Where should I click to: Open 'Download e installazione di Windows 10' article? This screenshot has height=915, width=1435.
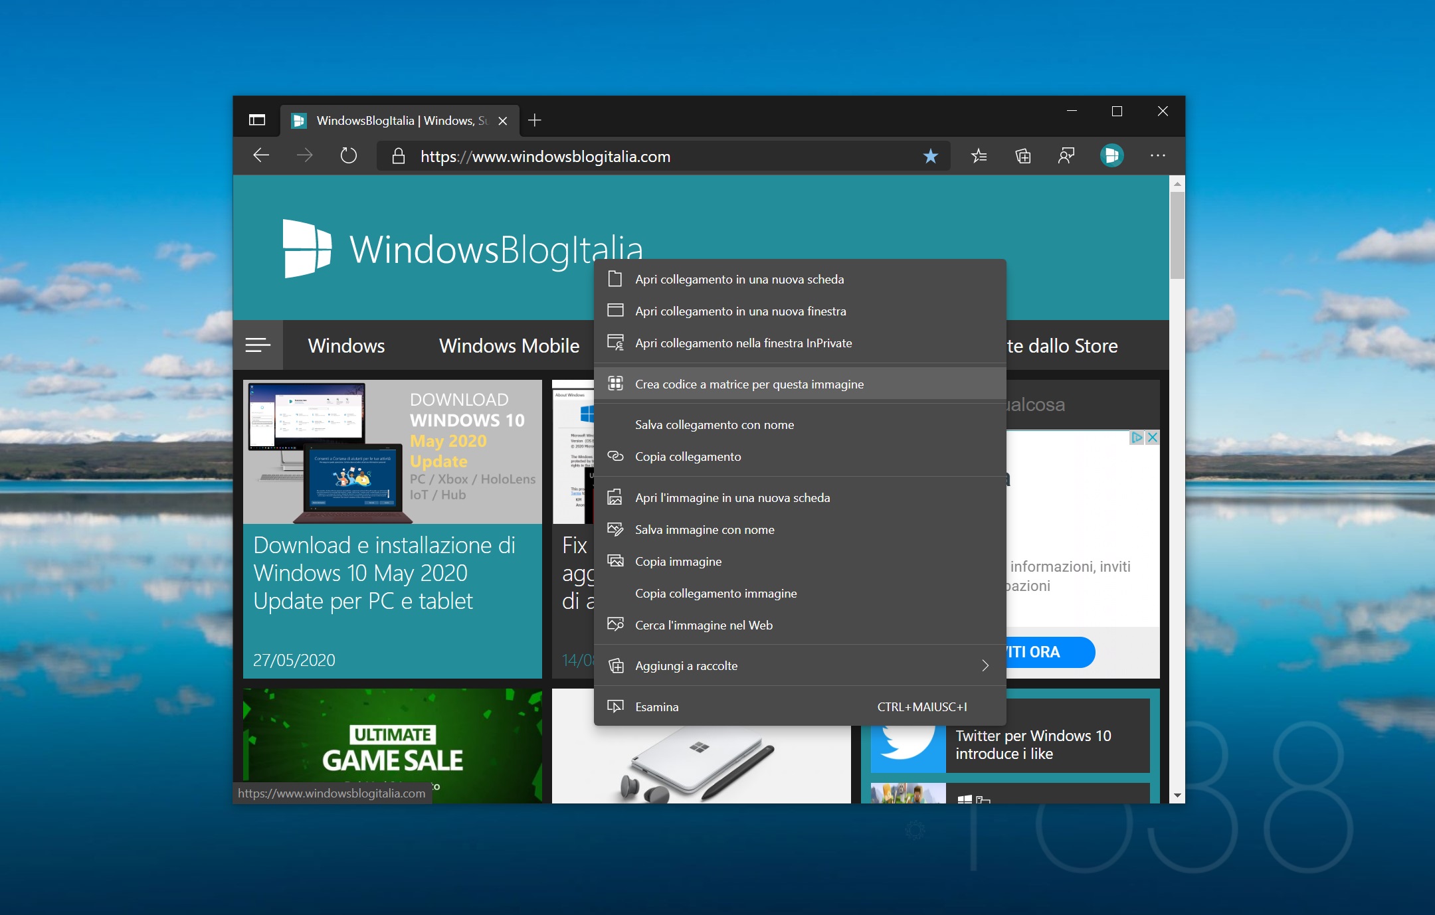pyautogui.click(x=384, y=572)
